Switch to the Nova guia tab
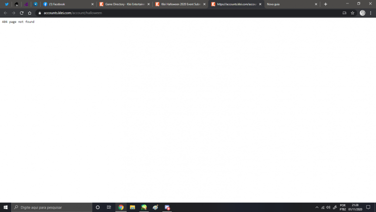This screenshot has width=376, height=212. click(x=292, y=4)
